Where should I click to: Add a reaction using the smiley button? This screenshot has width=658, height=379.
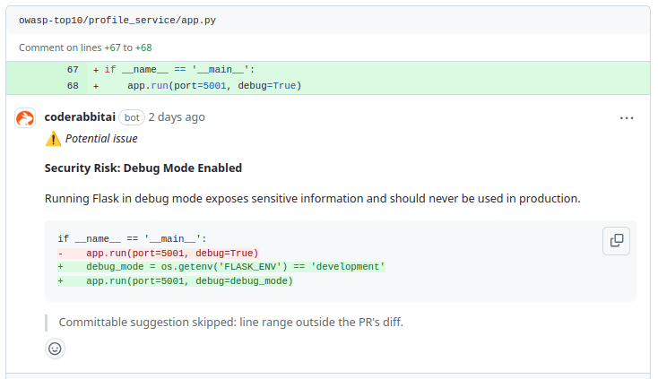coord(55,349)
